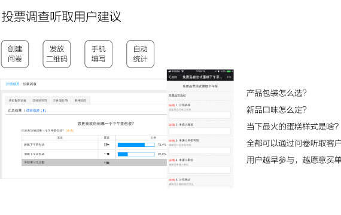
Task: Click the phone form title below header
Action: pos(200,86)
